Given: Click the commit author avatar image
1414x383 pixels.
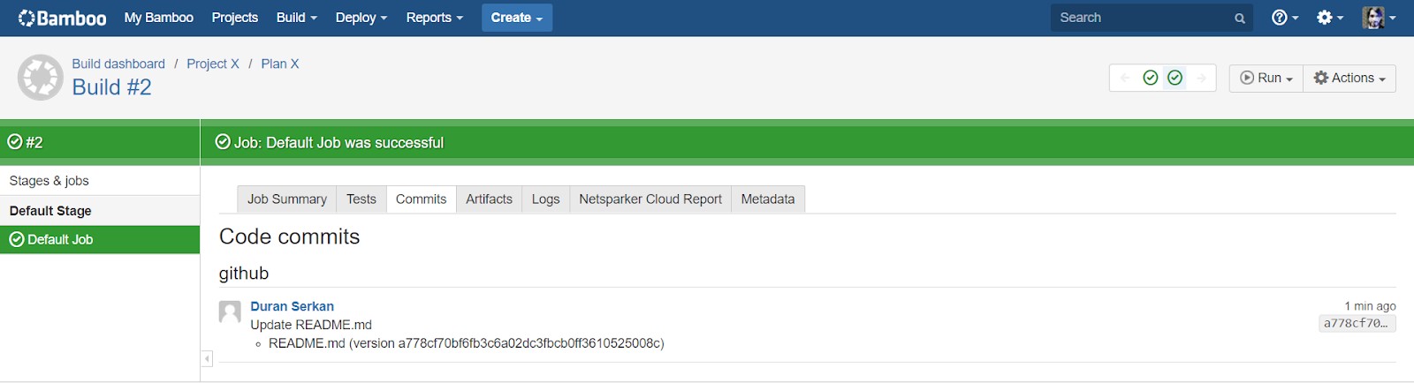Looking at the screenshot, I should pos(230,312).
